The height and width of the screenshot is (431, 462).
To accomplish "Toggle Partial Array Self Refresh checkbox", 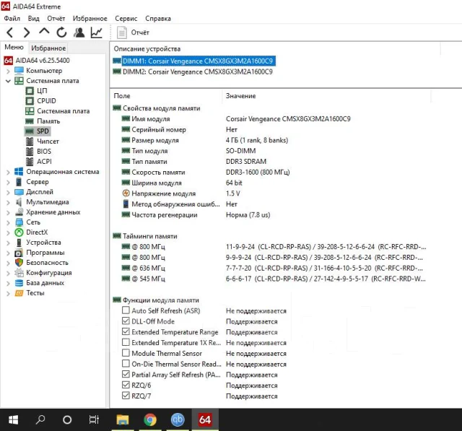I will point(126,374).
